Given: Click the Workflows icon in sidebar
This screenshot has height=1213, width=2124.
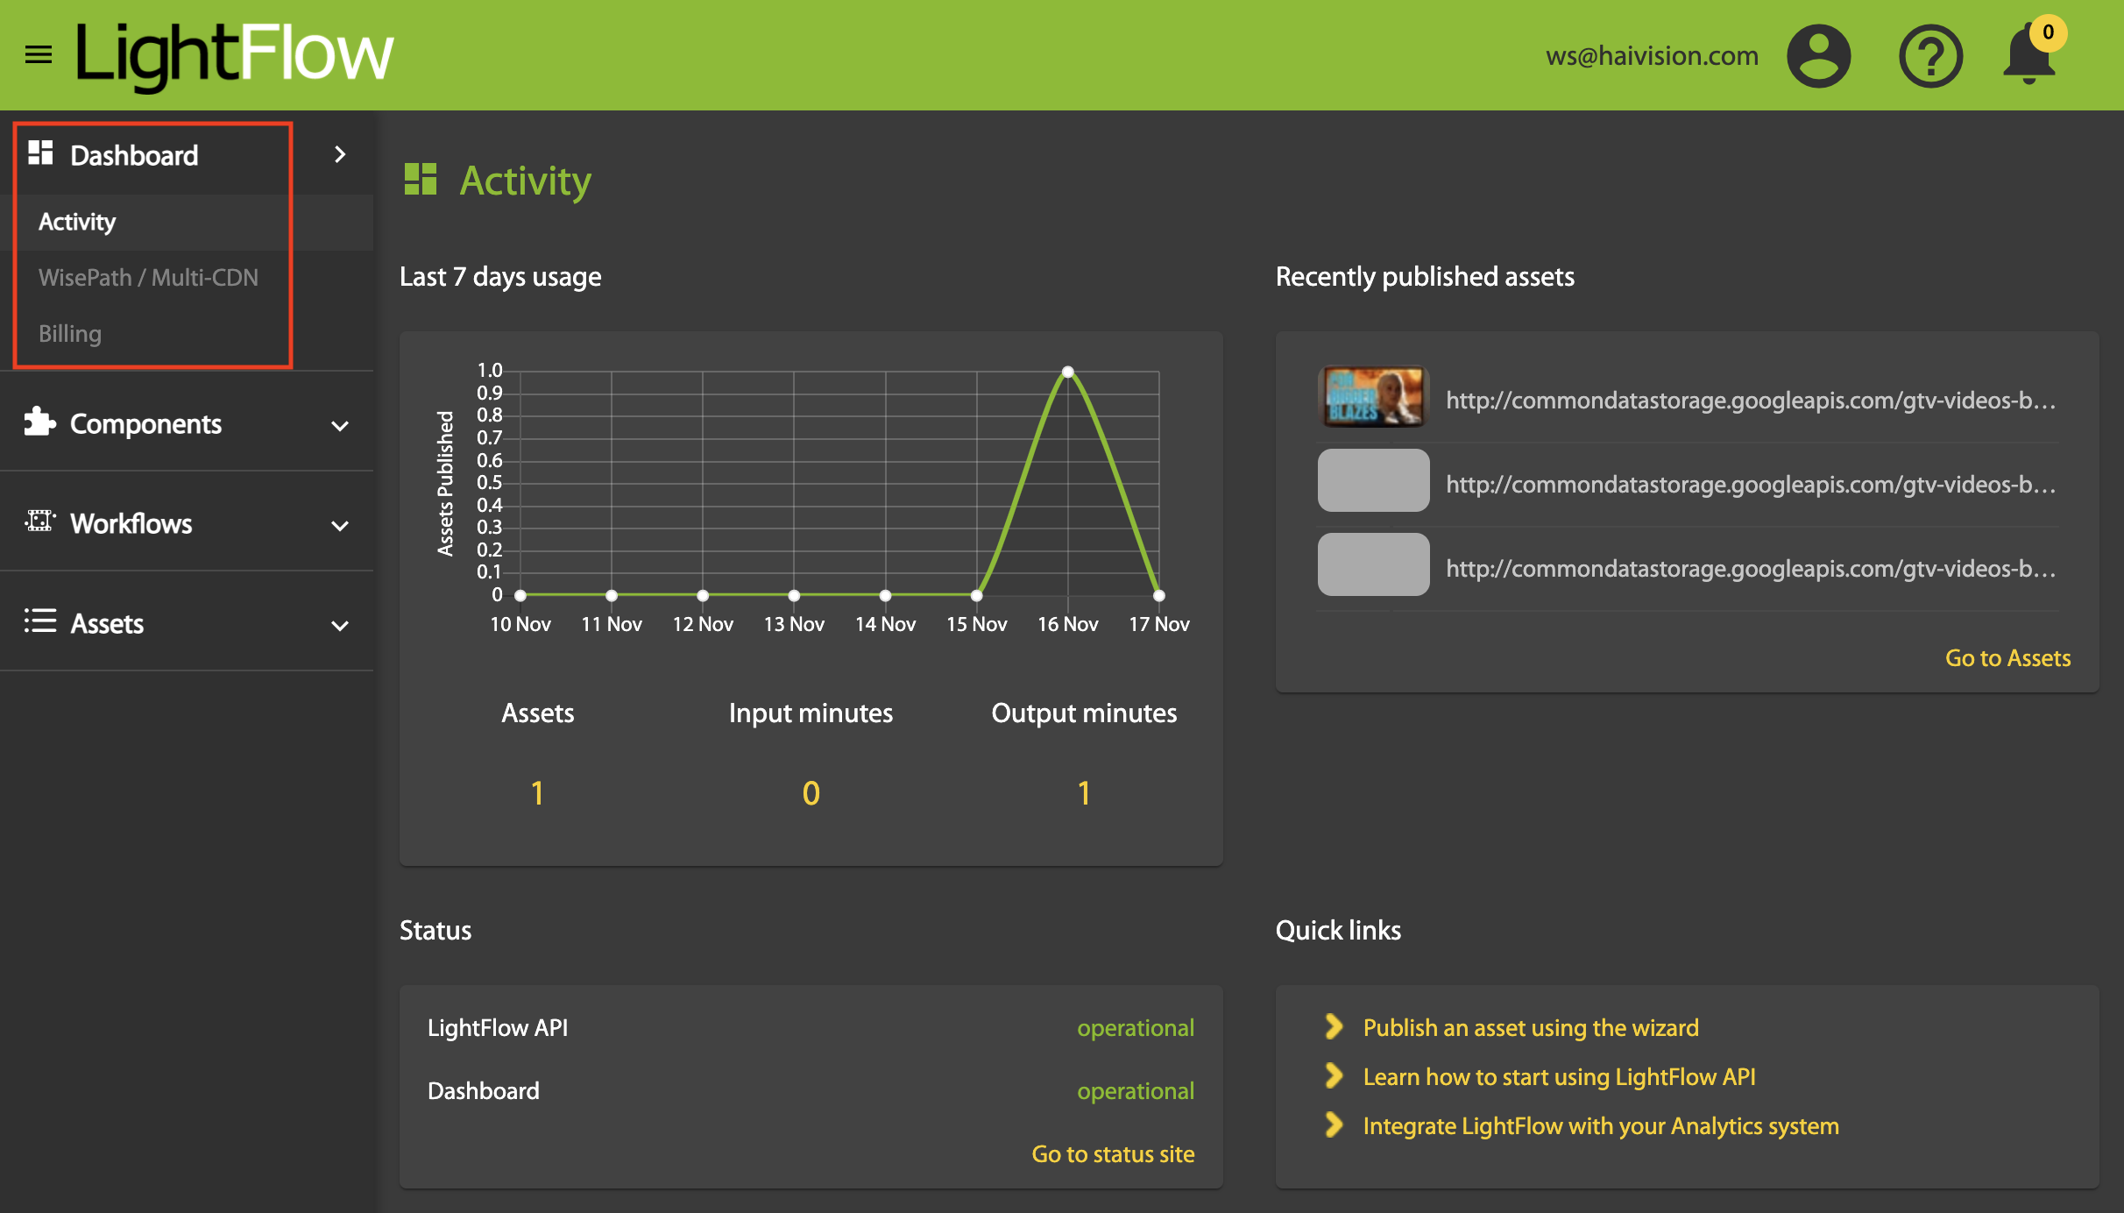Looking at the screenshot, I should pos(40,522).
